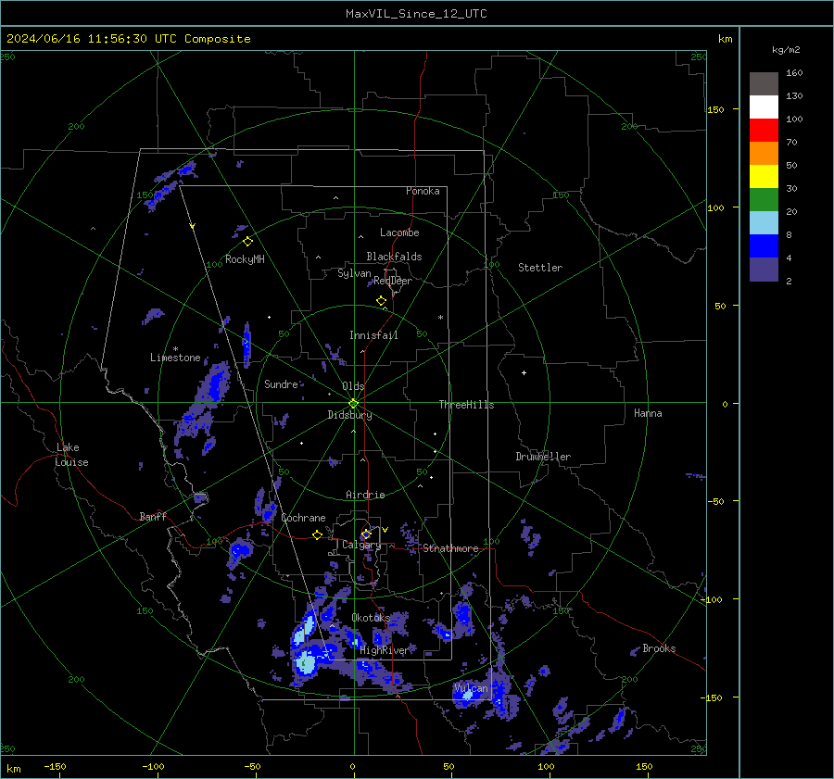Click the Blackfalds town label
The height and width of the screenshot is (779, 834).
[394, 257]
